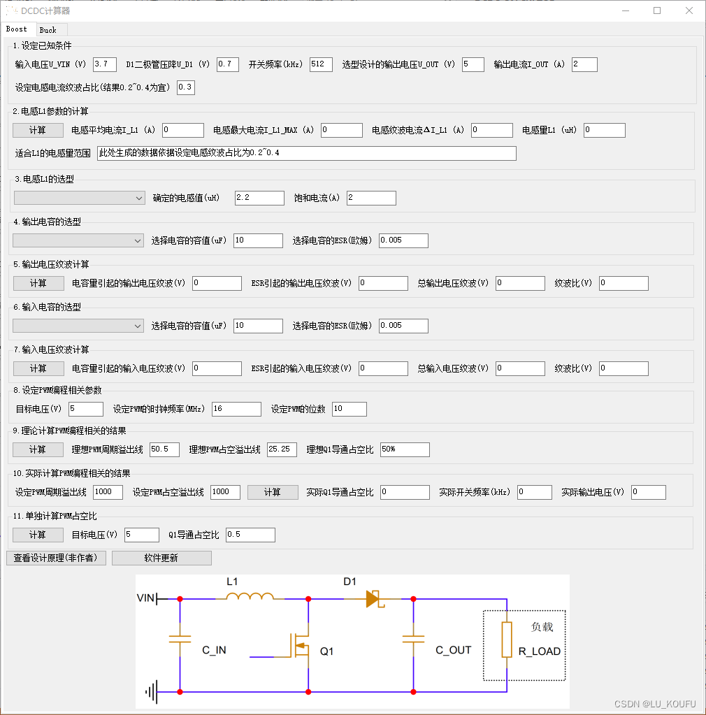Click 理想PWM周期溢出线 field
The image size is (706, 715).
[x=165, y=449]
